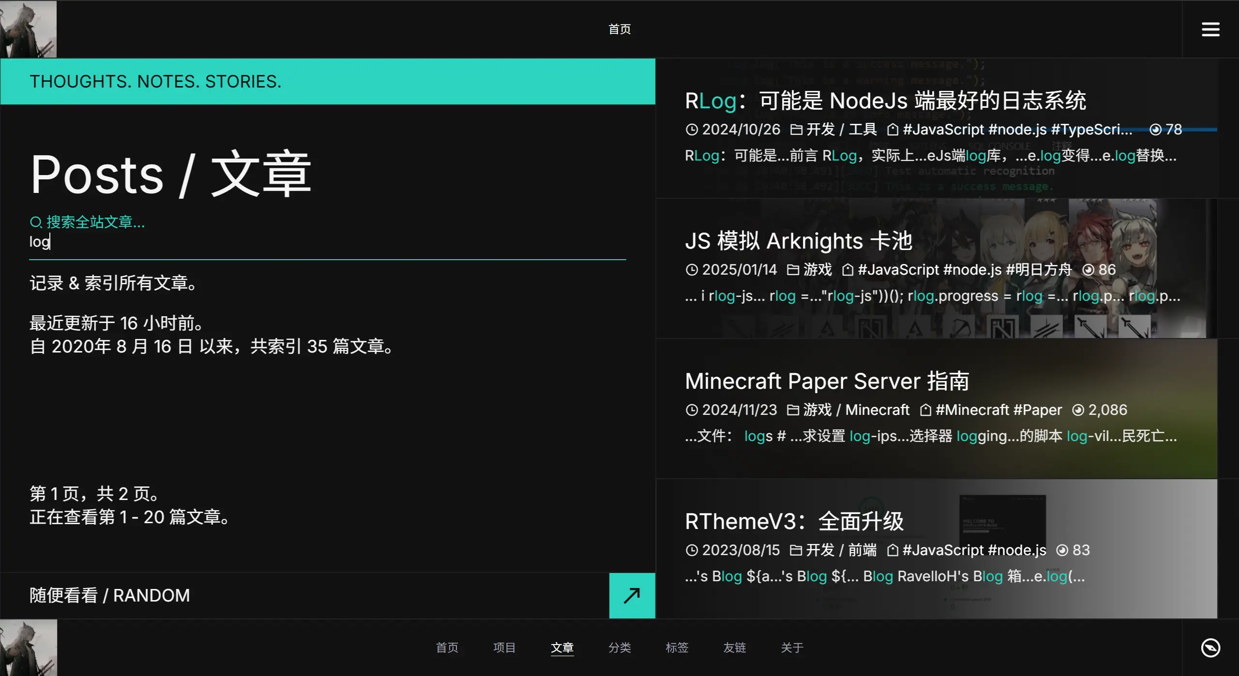Viewport: 1239px width, 676px height.
Task: Open the Minecraft Paper Server 指南 post
Action: (x=827, y=381)
